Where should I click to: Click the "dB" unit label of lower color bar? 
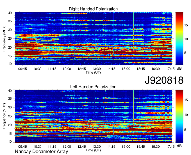coord(179,146)
